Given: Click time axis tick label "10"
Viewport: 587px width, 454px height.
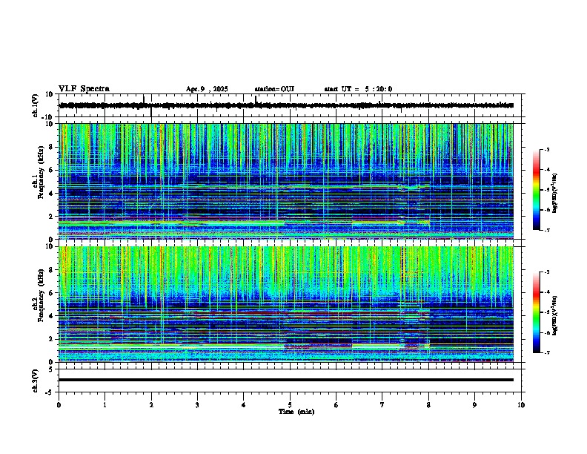Looking at the screenshot, I should [x=521, y=405].
